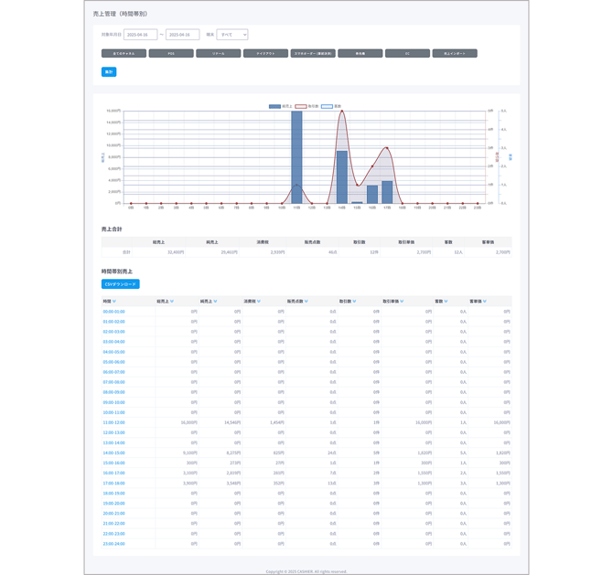Toggle the 客数 series in chart legend
Screen dimensions: 613x575
pyautogui.click(x=331, y=106)
